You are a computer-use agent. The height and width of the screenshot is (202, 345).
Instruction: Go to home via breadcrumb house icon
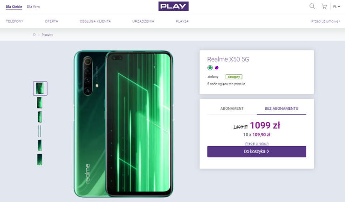(x=34, y=35)
